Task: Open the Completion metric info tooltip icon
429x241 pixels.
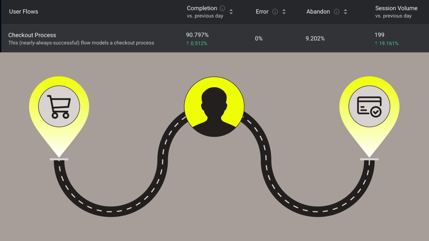Action: (x=222, y=8)
